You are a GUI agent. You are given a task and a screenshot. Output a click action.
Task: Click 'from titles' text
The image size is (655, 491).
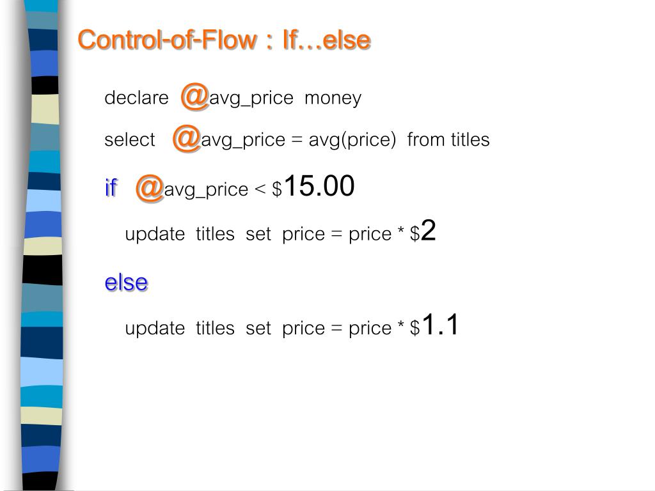(x=448, y=139)
